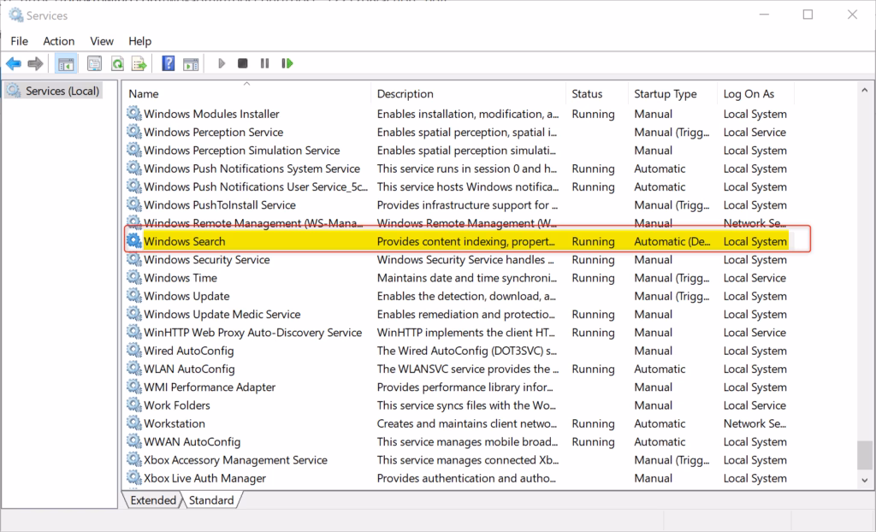This screenshot has height=532, width=876.
Task: Click the Restart Service toolbar icon
Action: 287,63
